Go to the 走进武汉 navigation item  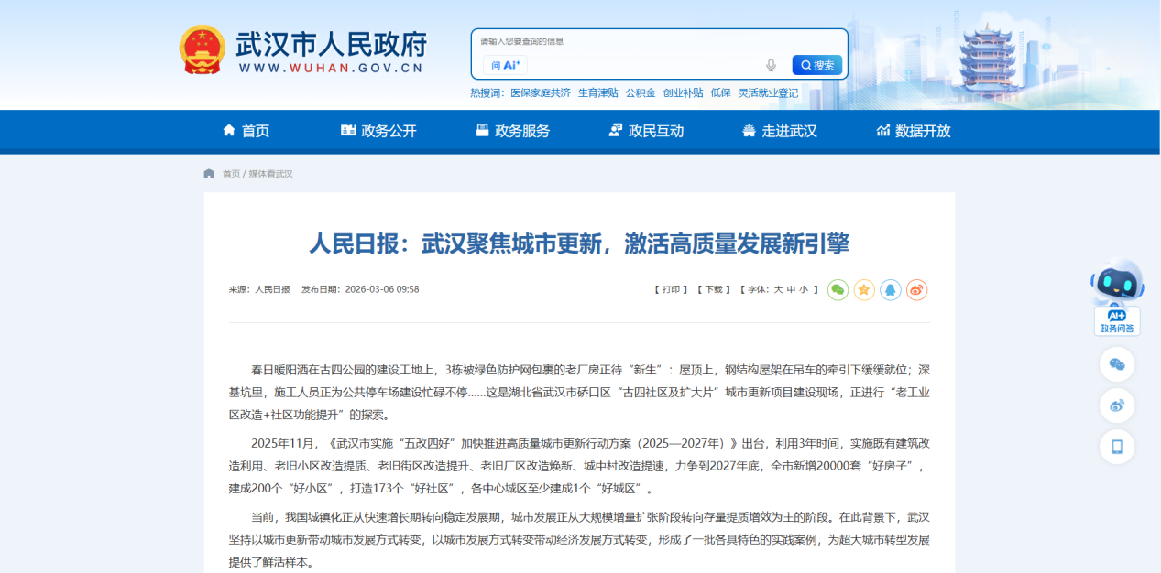(779, 131)
